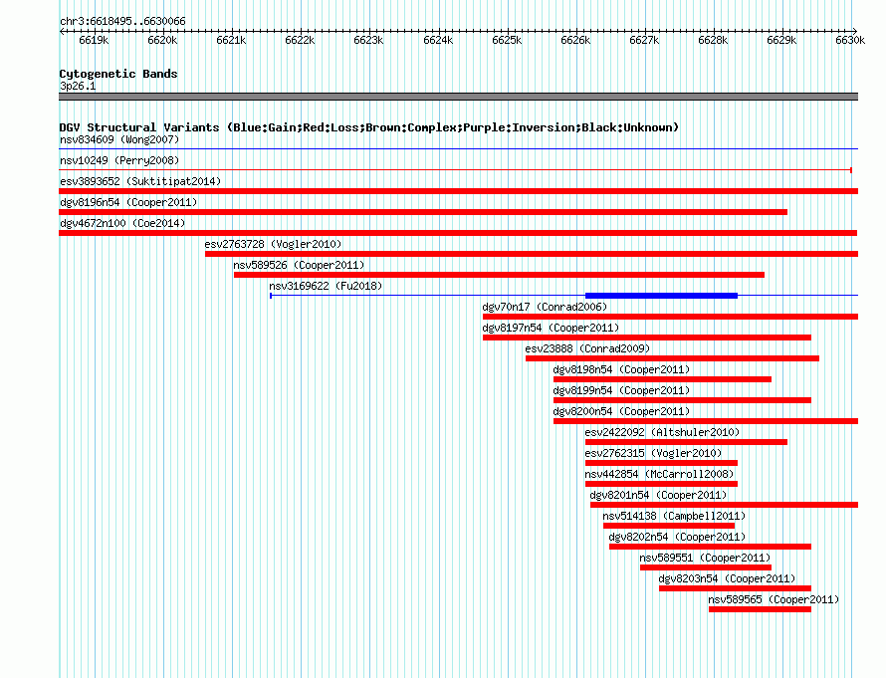Open the dgv4672n100 (Coe2014) label
Image resolution: width=886 pixels, height=678 pixels.
122,223
